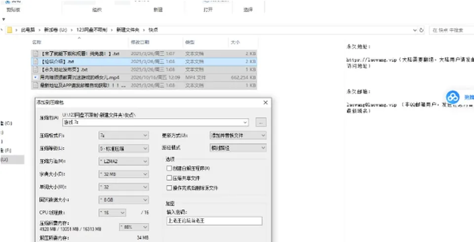Sort files by the 类型 column header
This screenshot has height=242, width=474.
pos(190,42)
